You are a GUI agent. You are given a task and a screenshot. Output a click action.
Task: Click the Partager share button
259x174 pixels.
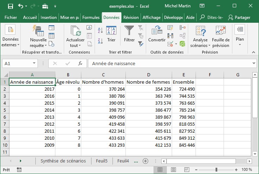[239, 18]
